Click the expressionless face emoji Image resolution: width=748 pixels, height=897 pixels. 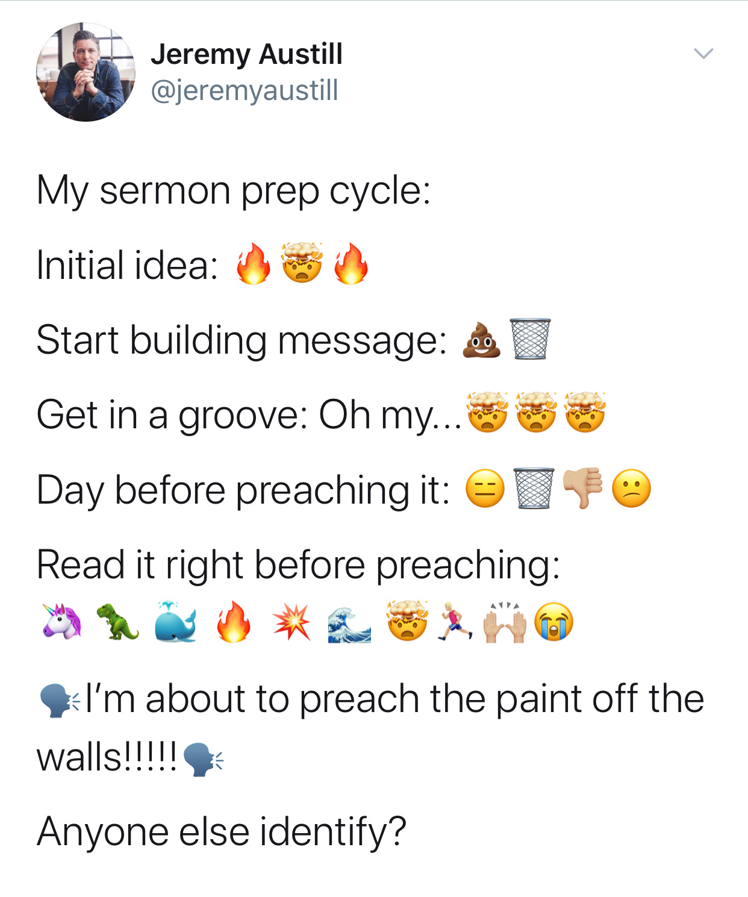point(485,488)
